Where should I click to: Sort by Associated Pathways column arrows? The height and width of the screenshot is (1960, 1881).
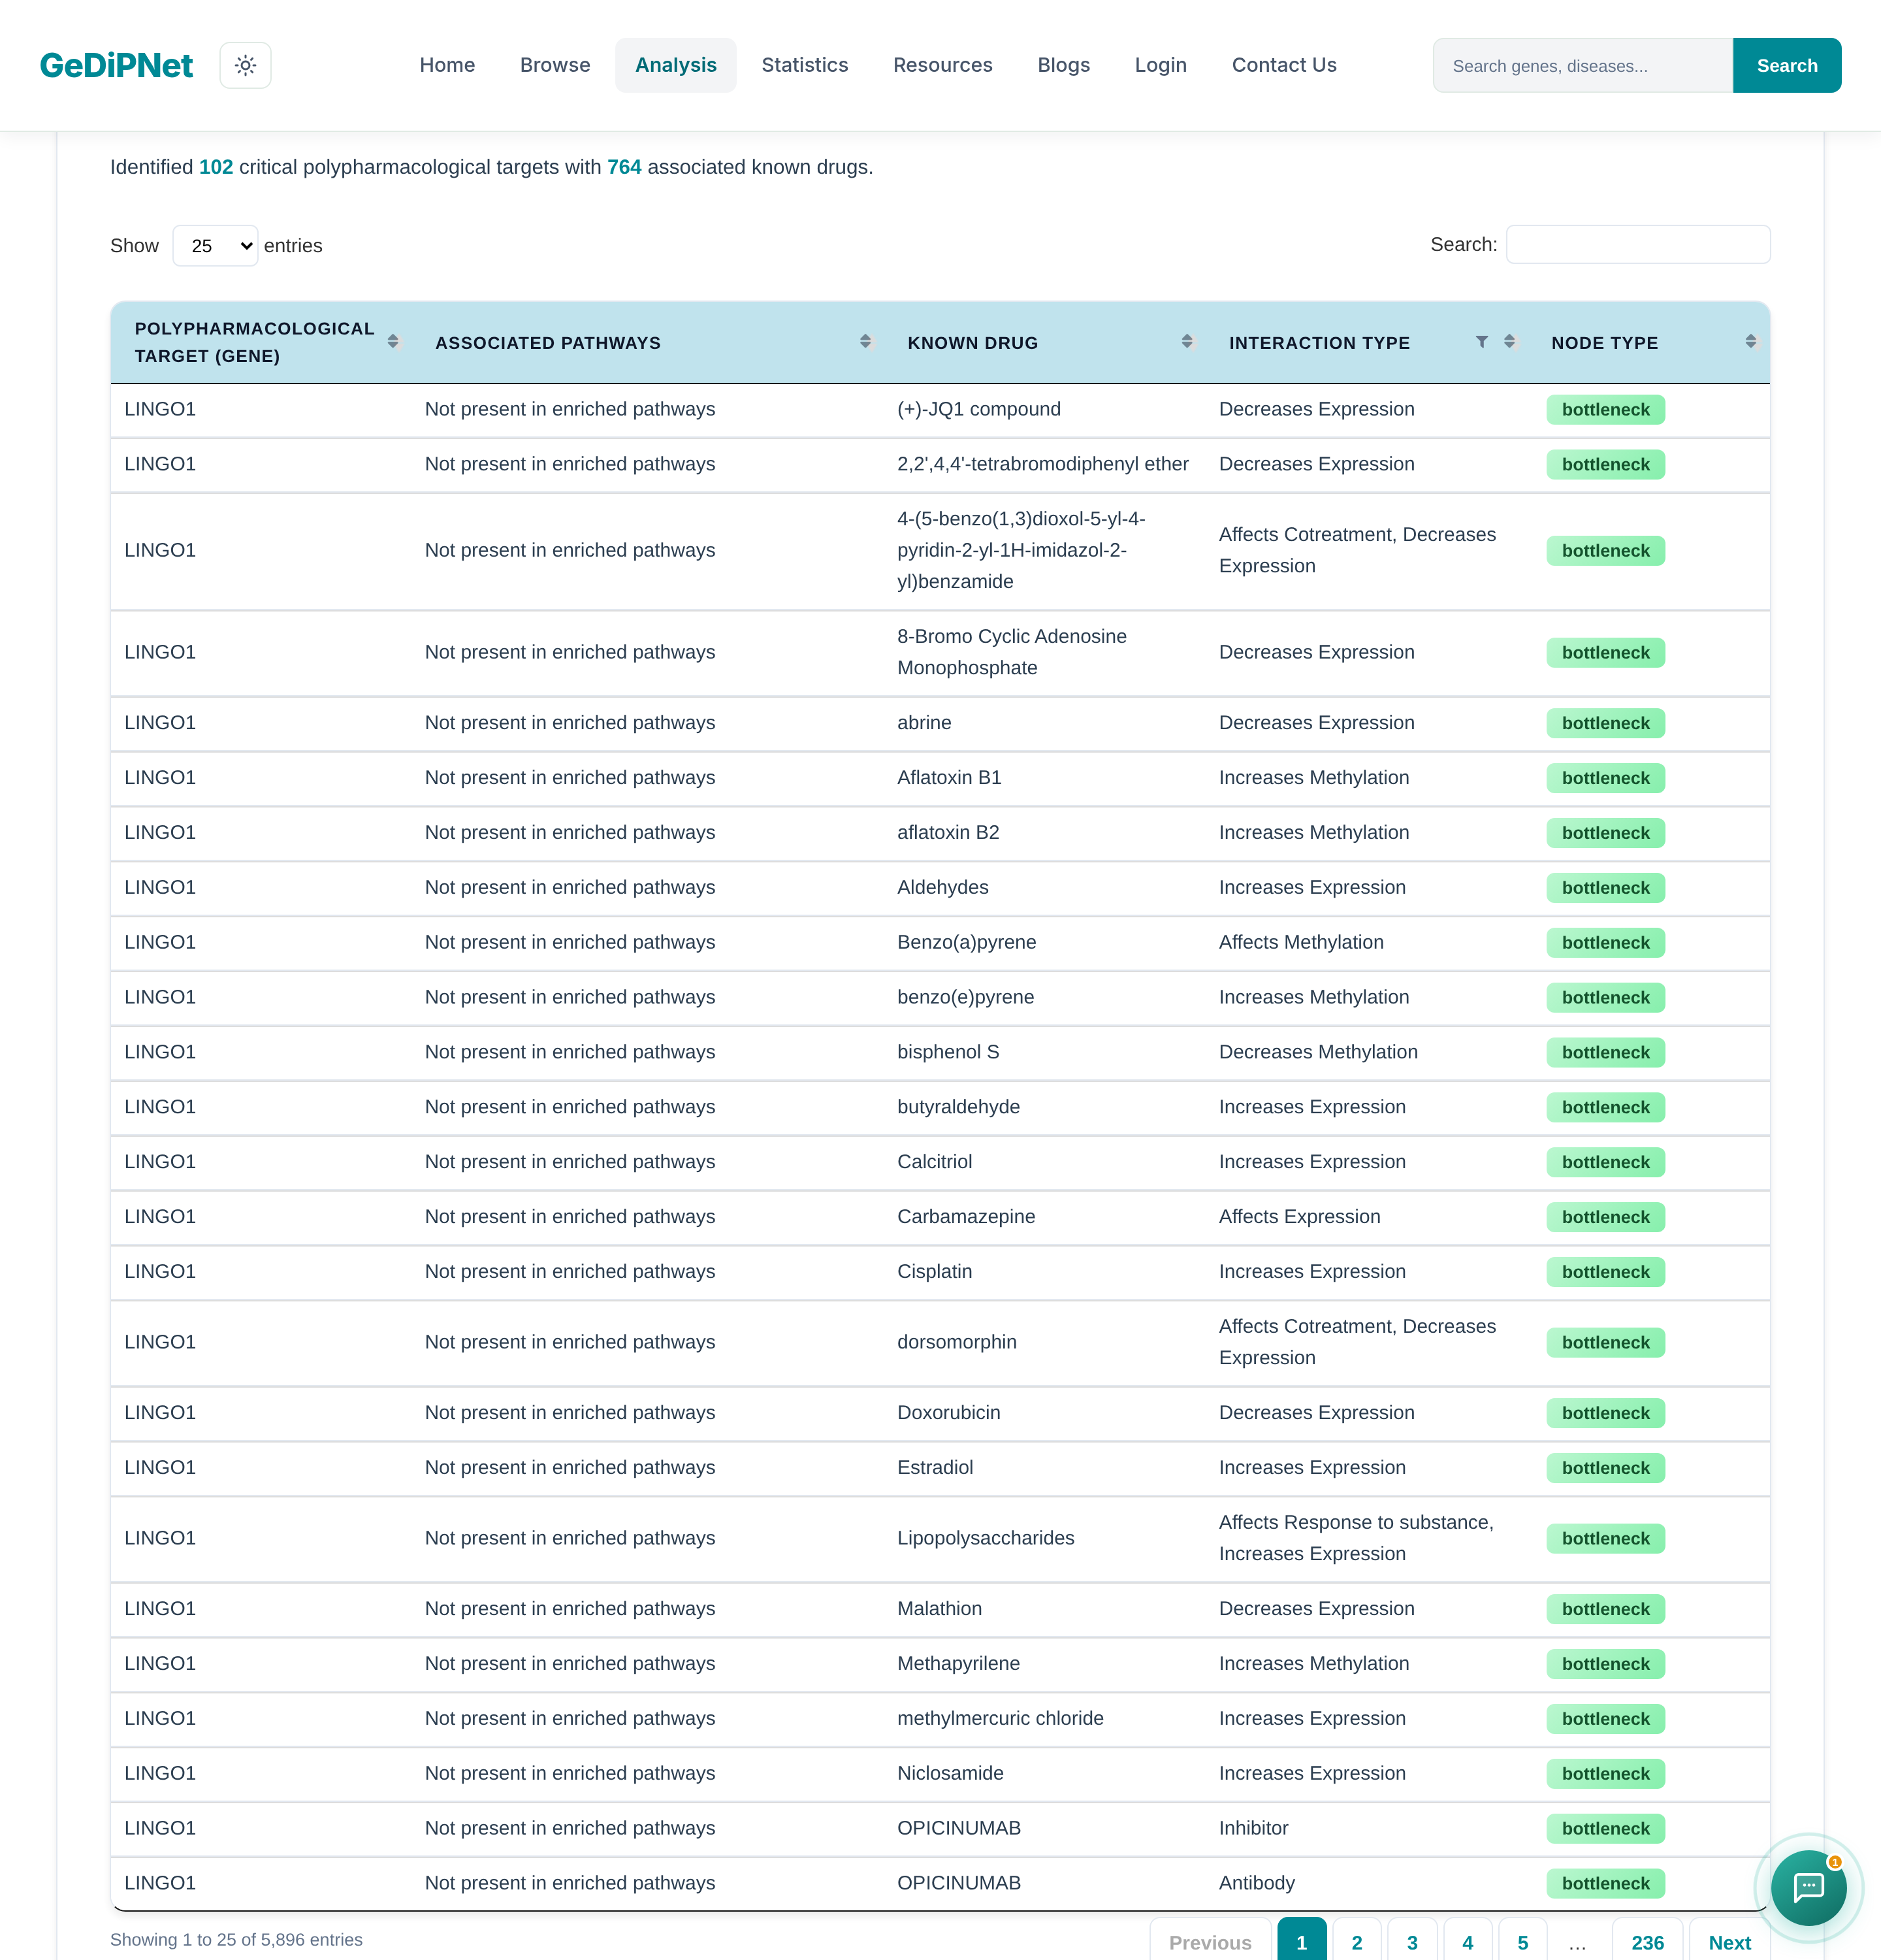pos(865,342)
